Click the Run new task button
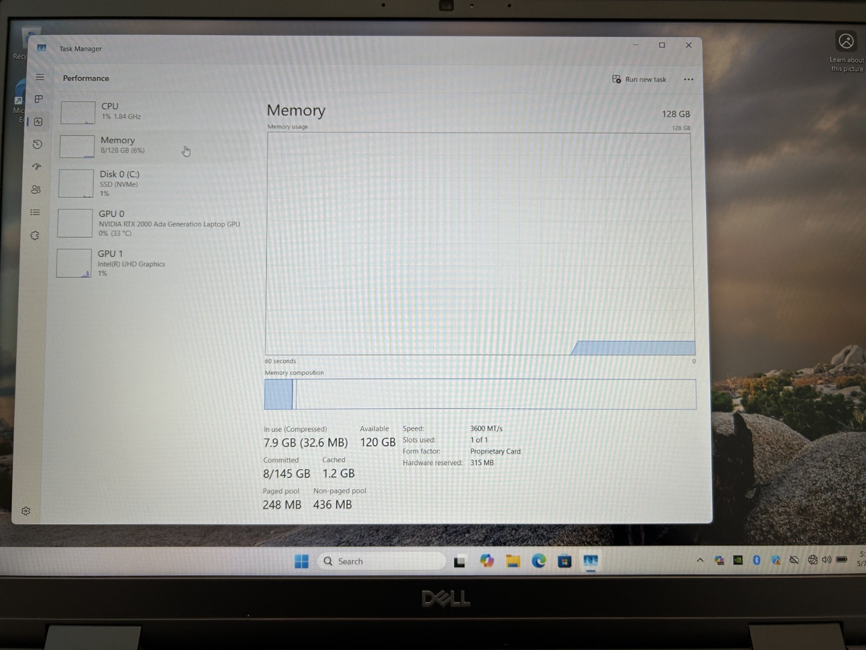The image size is (866, 650). click(x=639, y=79)
